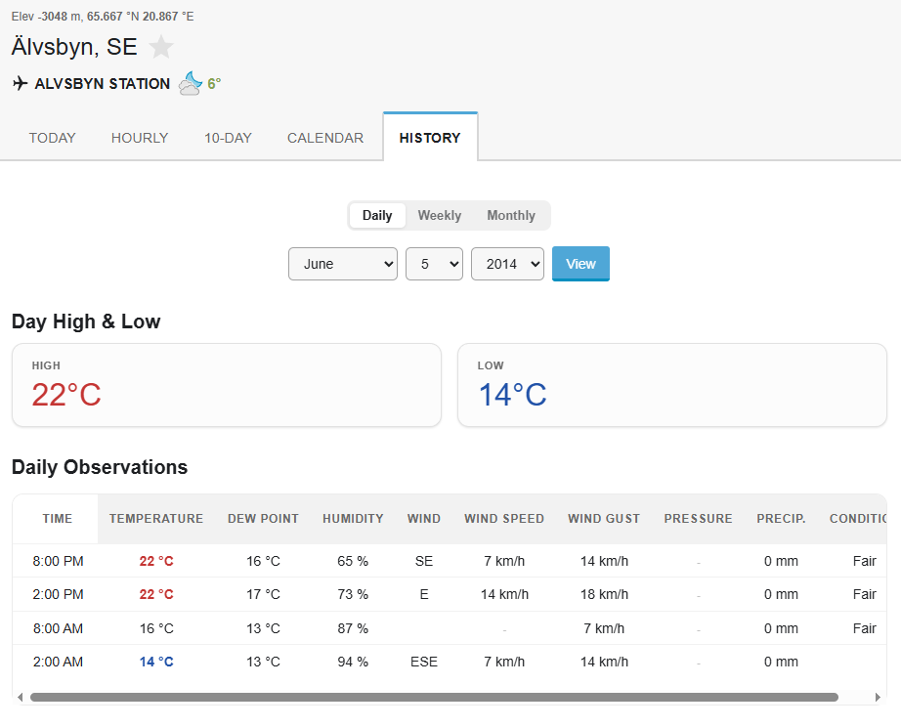The width and height of the screenshot is (901, 728).
Task: Switch to Weekly history view
Action: 440,216
